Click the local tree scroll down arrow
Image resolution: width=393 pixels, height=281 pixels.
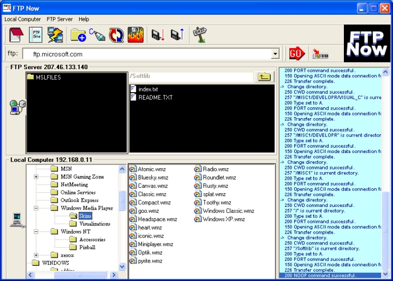tap(122, 266)
